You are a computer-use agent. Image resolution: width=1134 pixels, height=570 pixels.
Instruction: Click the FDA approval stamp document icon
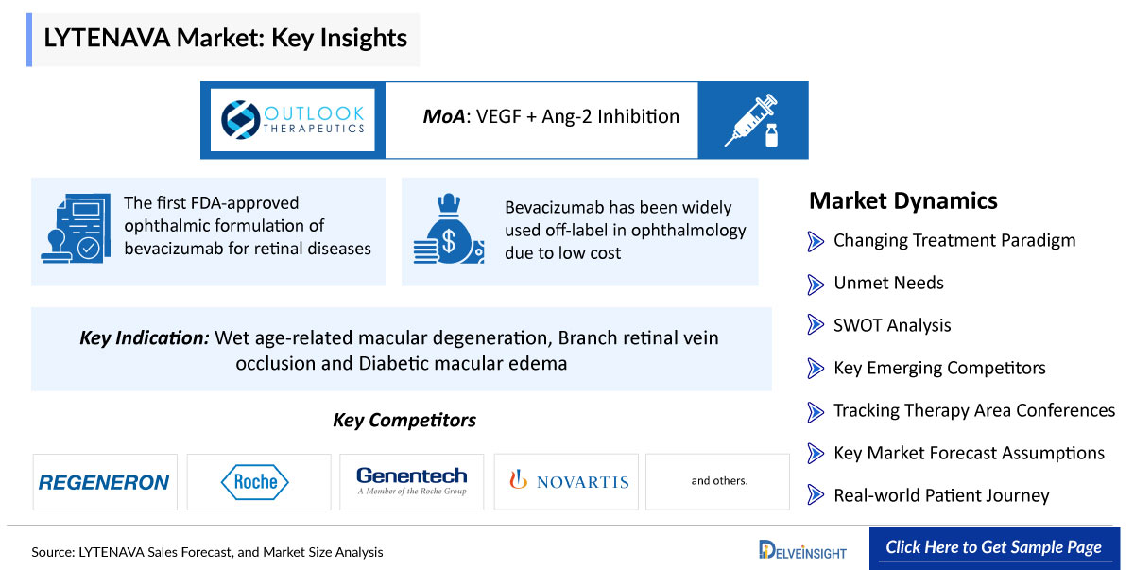pos(72,228)
